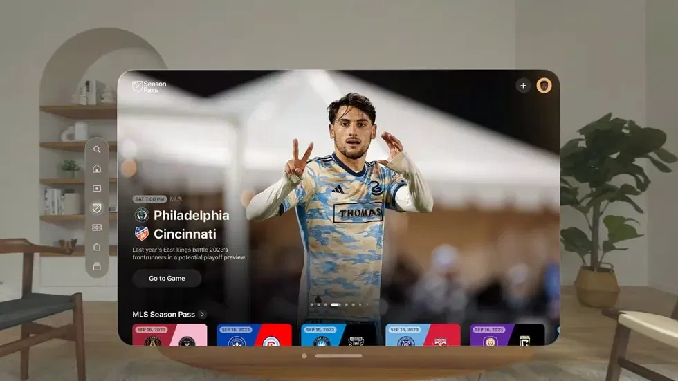Open the Store bag icon in sidebar
This screenshot has width=678, height=381.
pos(97,247)
